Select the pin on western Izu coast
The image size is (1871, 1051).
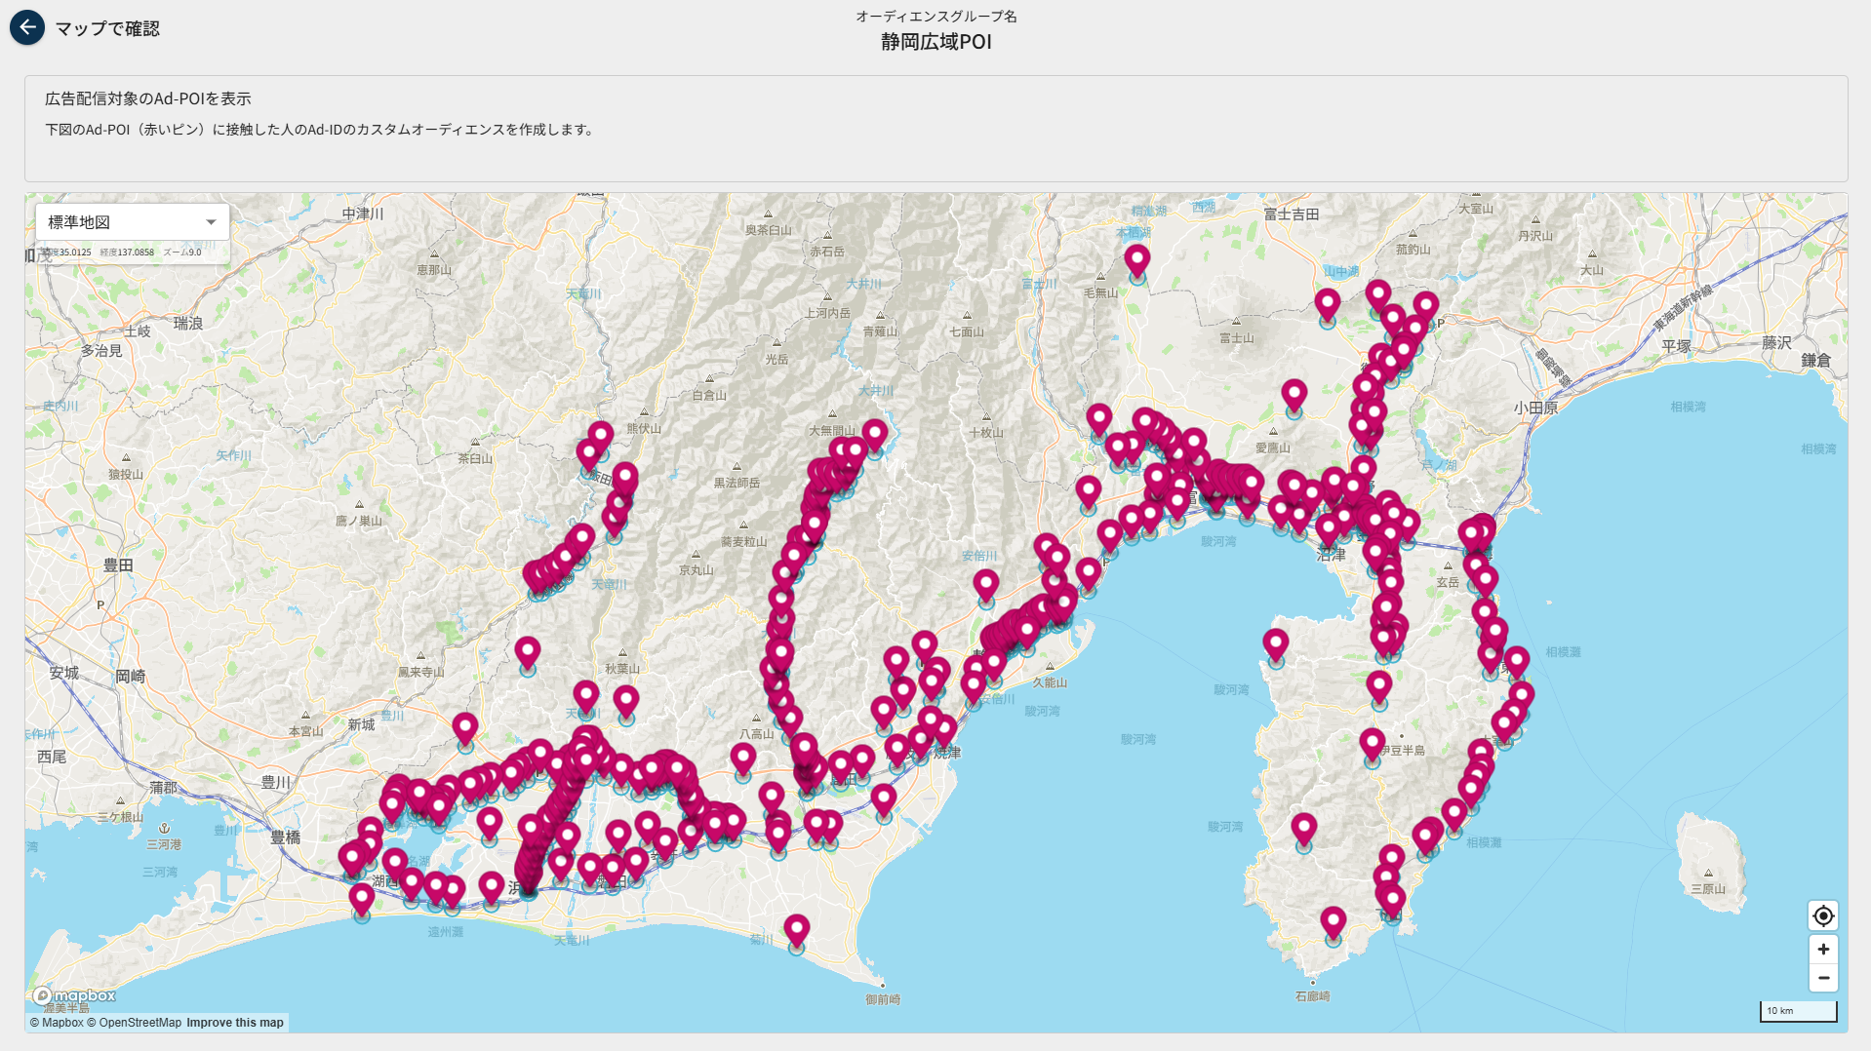point(1275,643)
